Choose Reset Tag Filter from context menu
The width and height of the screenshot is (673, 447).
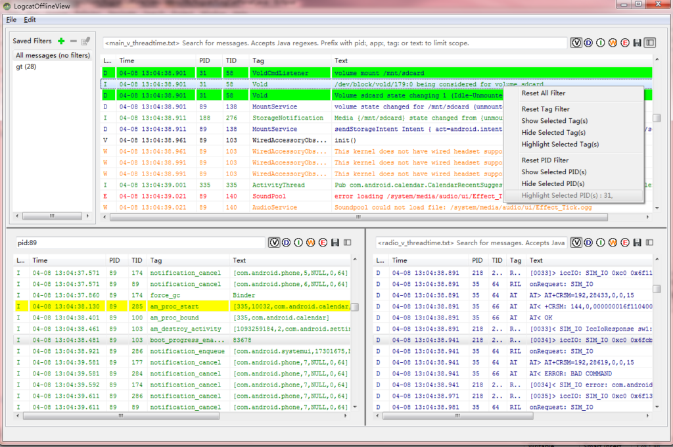click(x=573, y=109)
